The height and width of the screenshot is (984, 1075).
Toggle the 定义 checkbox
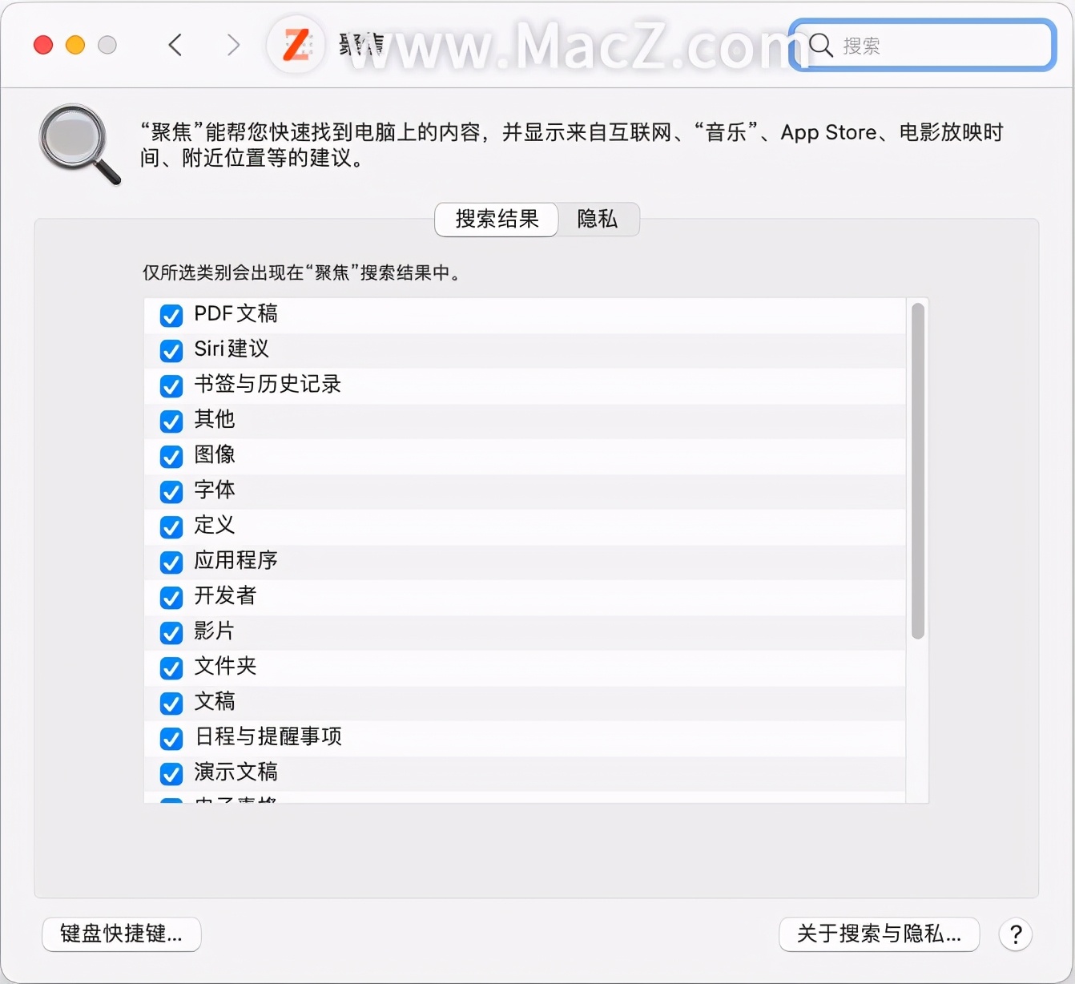[171, 527]
